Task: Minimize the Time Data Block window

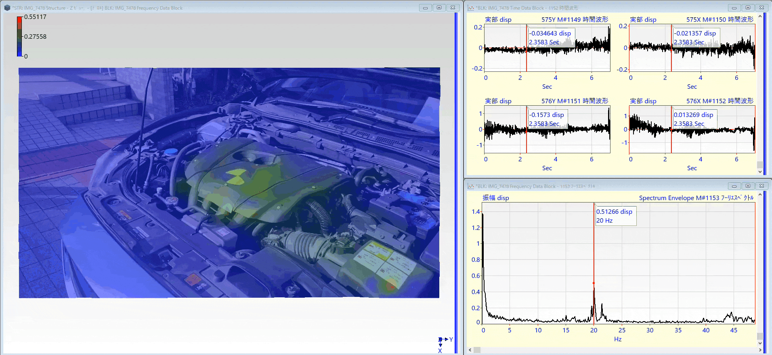Action: click(x=734, y=8)
